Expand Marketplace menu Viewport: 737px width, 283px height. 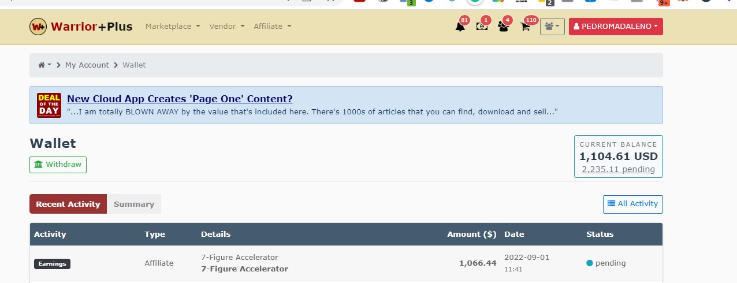(173, 27)
